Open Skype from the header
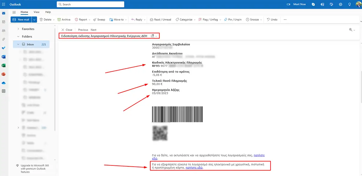This screenshot has width=362, height=176. [313, 4]
